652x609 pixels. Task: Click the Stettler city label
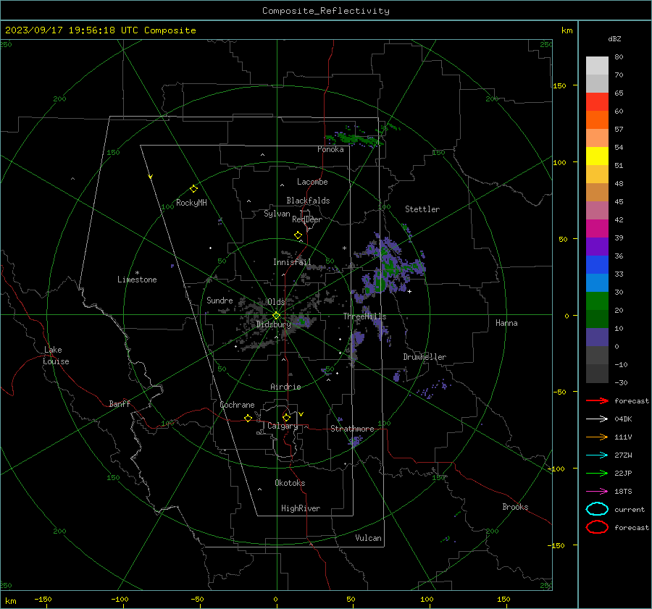pos(422,209)
